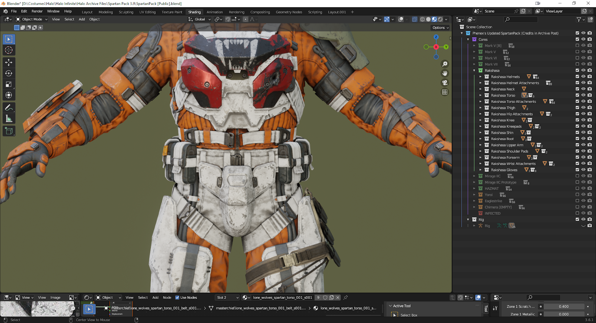
Task: Click the outliner filter funnel icon
Action: pyautogui.click(x=579, y=19)
